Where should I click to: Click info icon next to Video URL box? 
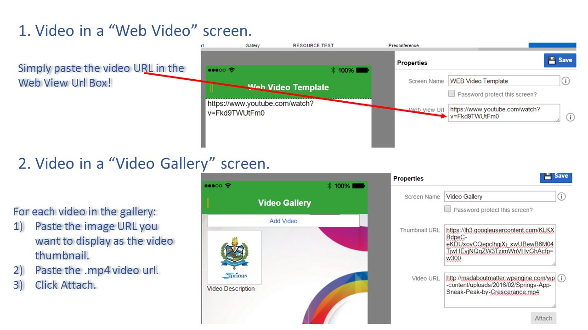tap(561, 278)
